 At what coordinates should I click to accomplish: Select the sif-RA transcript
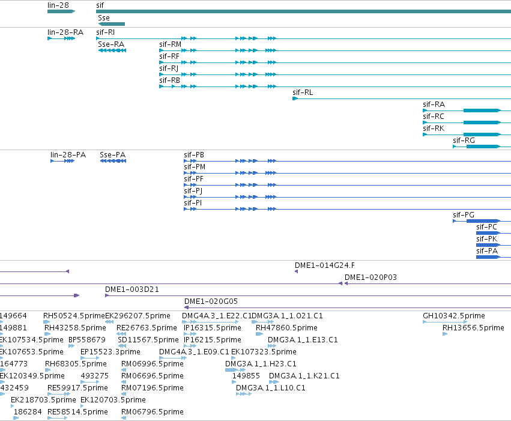pos(467,111)
